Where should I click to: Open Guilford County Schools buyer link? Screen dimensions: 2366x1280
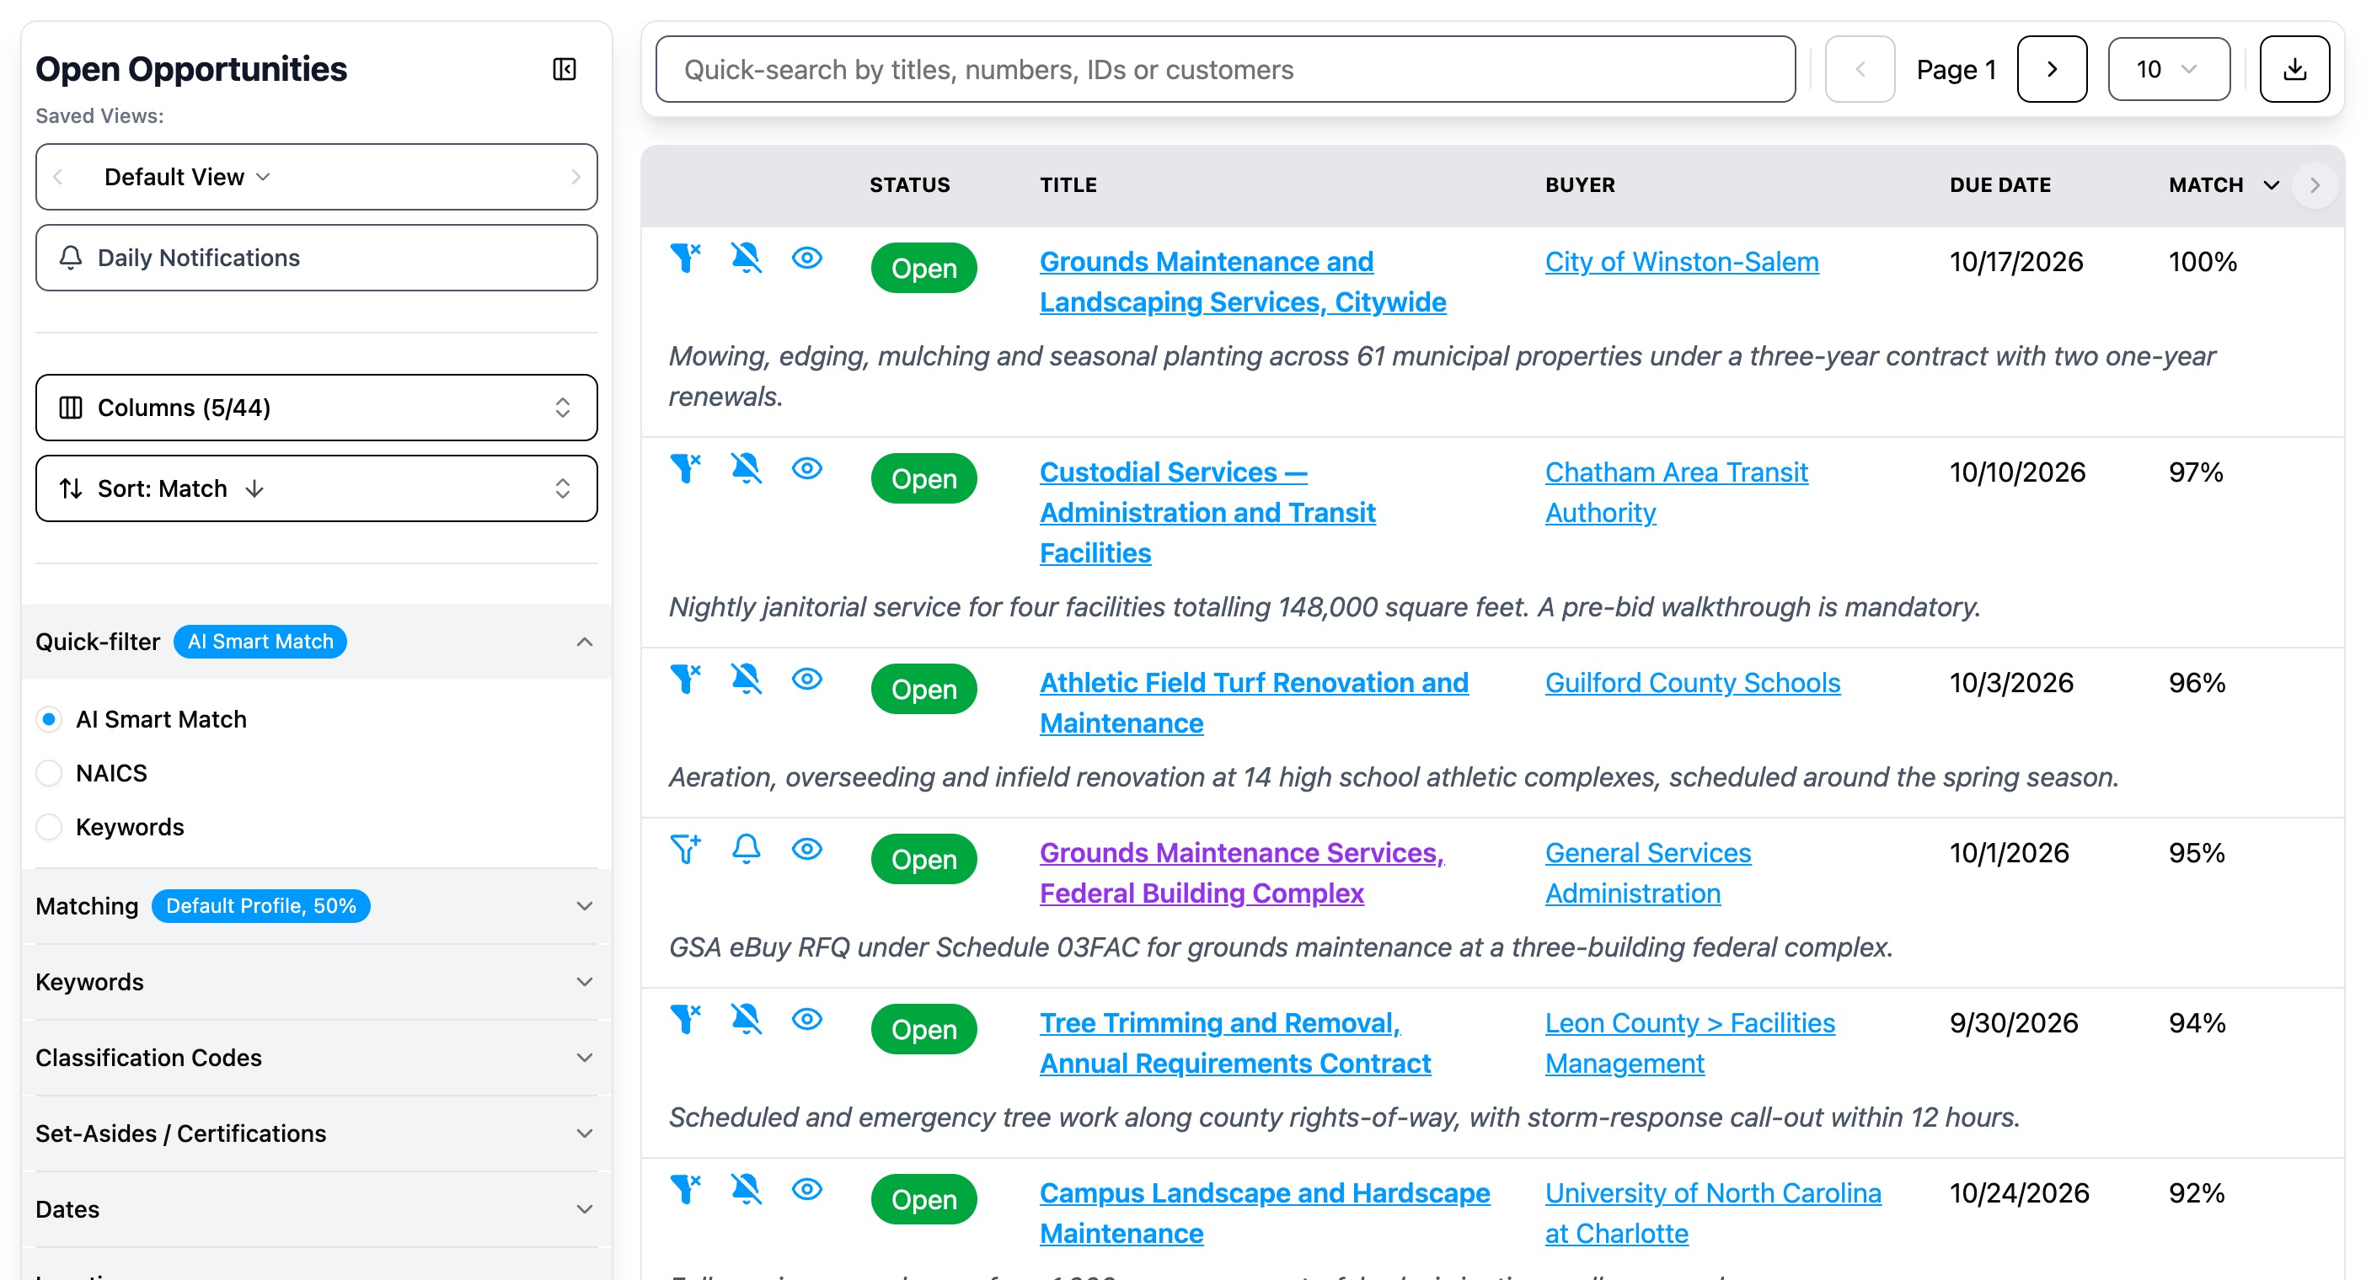point(1693,682)
